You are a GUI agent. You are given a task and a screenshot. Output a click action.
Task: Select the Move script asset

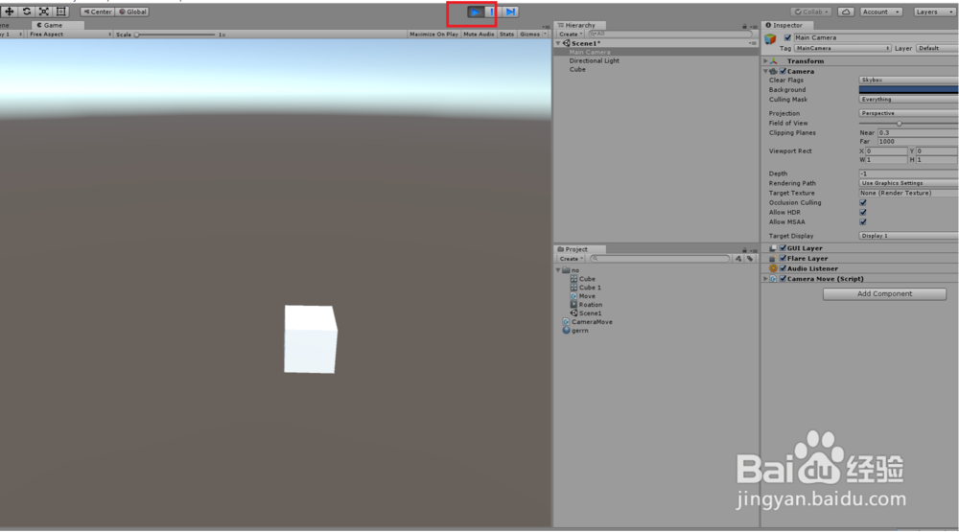(582, 296)
